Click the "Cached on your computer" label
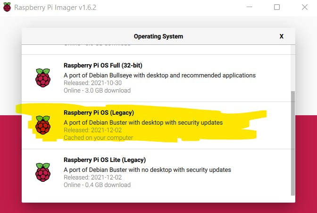The image size is (317, 213). [x=98, y=138]
